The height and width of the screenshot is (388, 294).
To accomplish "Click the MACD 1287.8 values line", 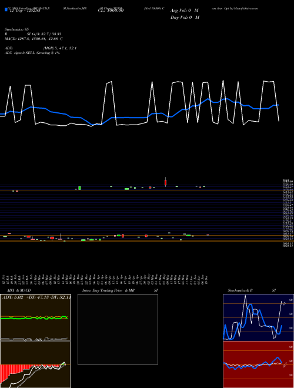I will (34, 39).
